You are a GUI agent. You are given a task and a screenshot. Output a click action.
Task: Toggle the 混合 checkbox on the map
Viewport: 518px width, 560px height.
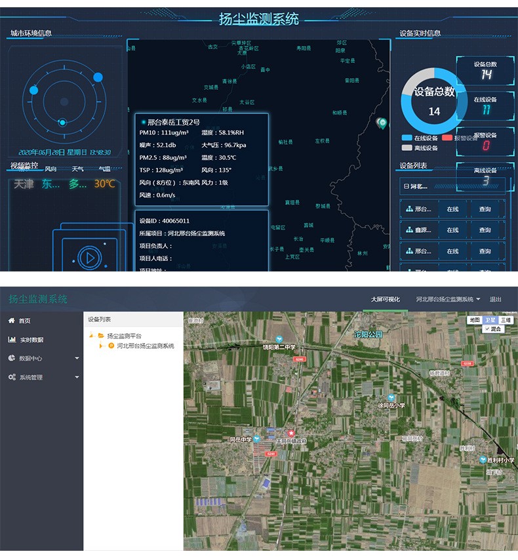(x=488, y=329)
